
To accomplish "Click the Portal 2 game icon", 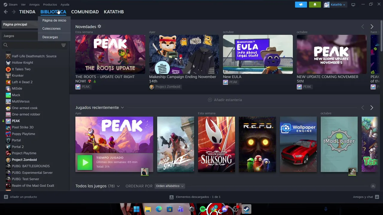I will pos(8,147).
